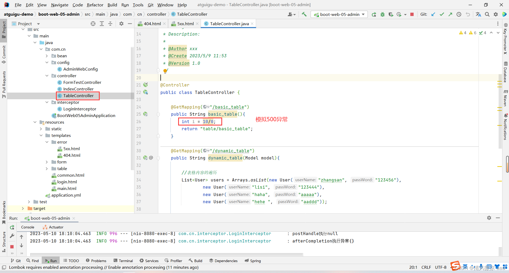
Task: Click the intention lightbulb on line 19
Action: [x=165, y=71]
